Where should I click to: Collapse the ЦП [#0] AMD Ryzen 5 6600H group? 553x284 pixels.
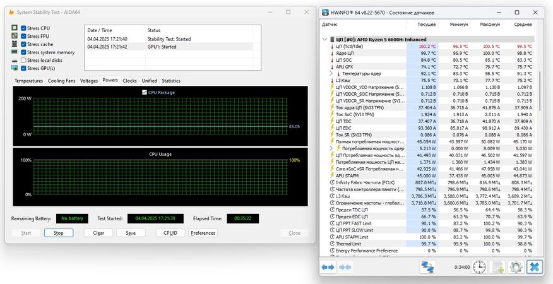click(324, 40)
